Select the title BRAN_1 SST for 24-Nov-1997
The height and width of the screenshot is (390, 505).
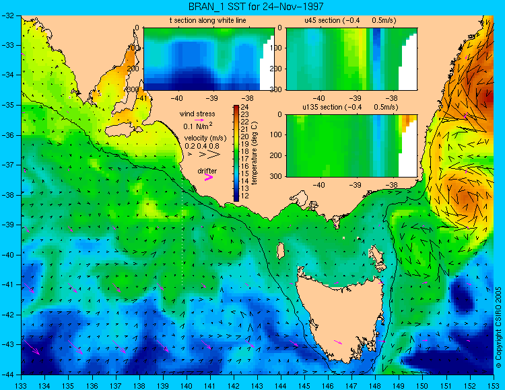click(x=256, y=7)
